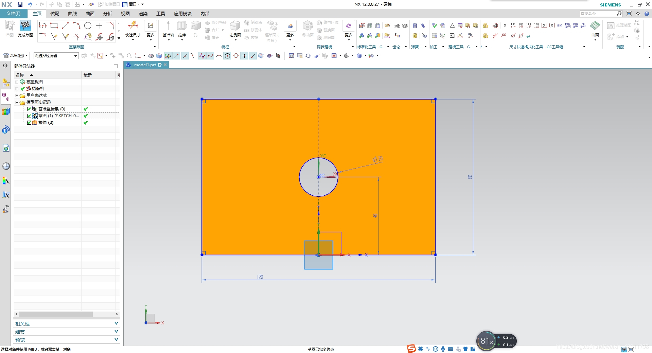This screenshot has height=353, width=652.
Task: Click the Undo arrow icon
Action: coord(30,4)
